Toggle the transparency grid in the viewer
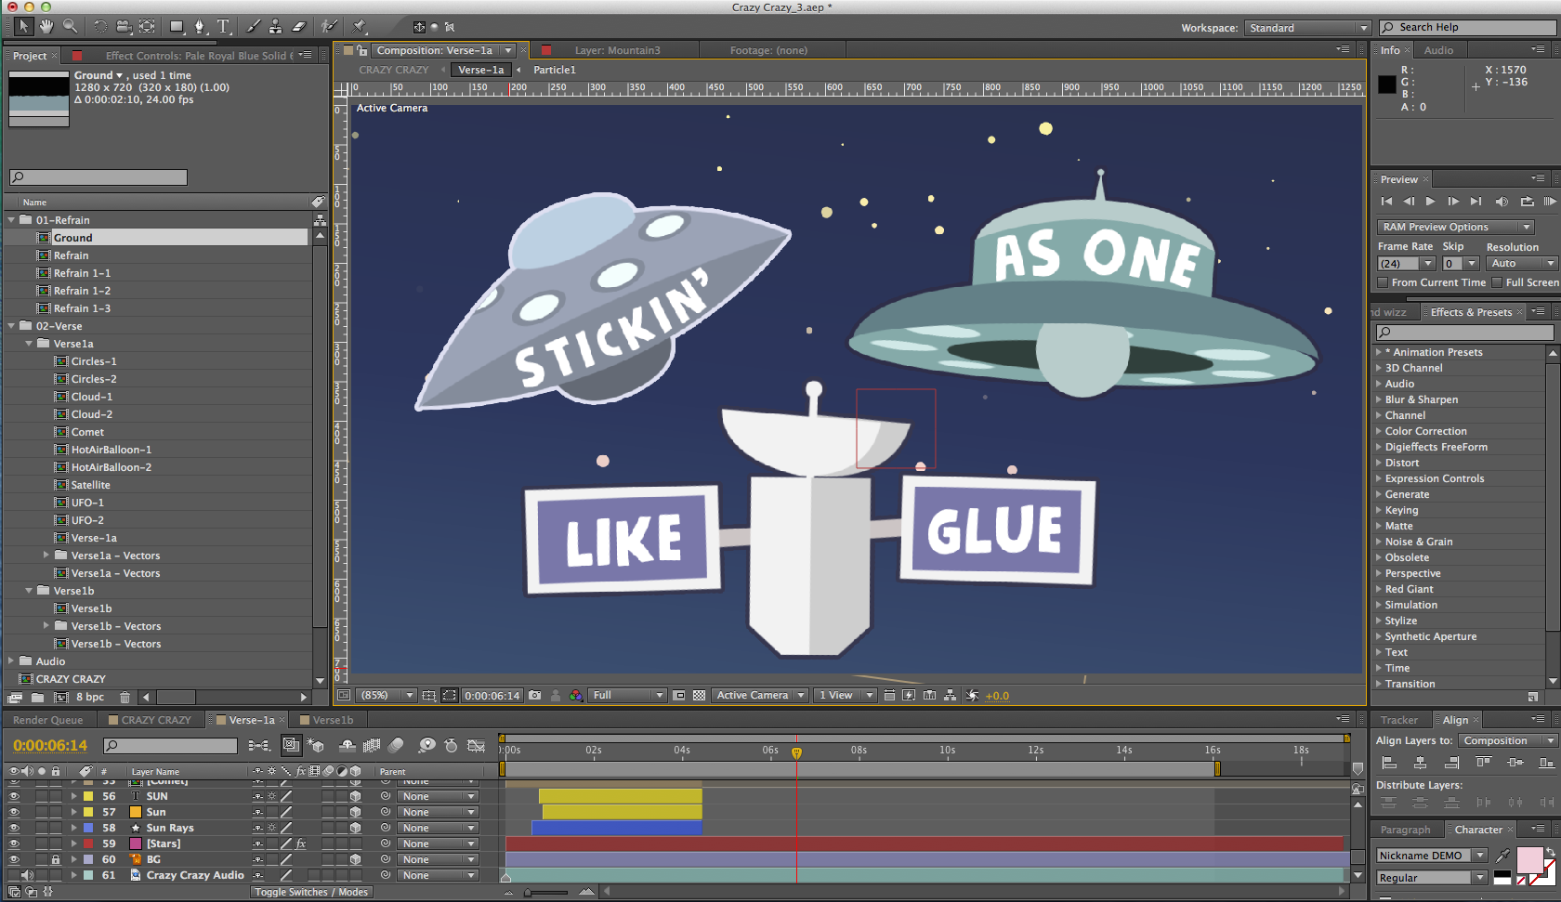Screen dimensions: 1561x902 pyautogui.click(x=699, y=695)
